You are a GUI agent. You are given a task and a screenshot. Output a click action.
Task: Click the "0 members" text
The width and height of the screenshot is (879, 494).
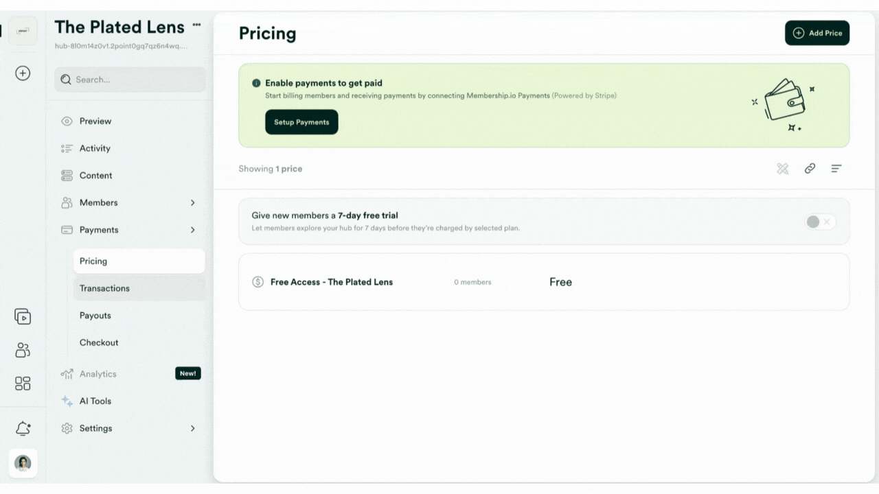(472, 282)
